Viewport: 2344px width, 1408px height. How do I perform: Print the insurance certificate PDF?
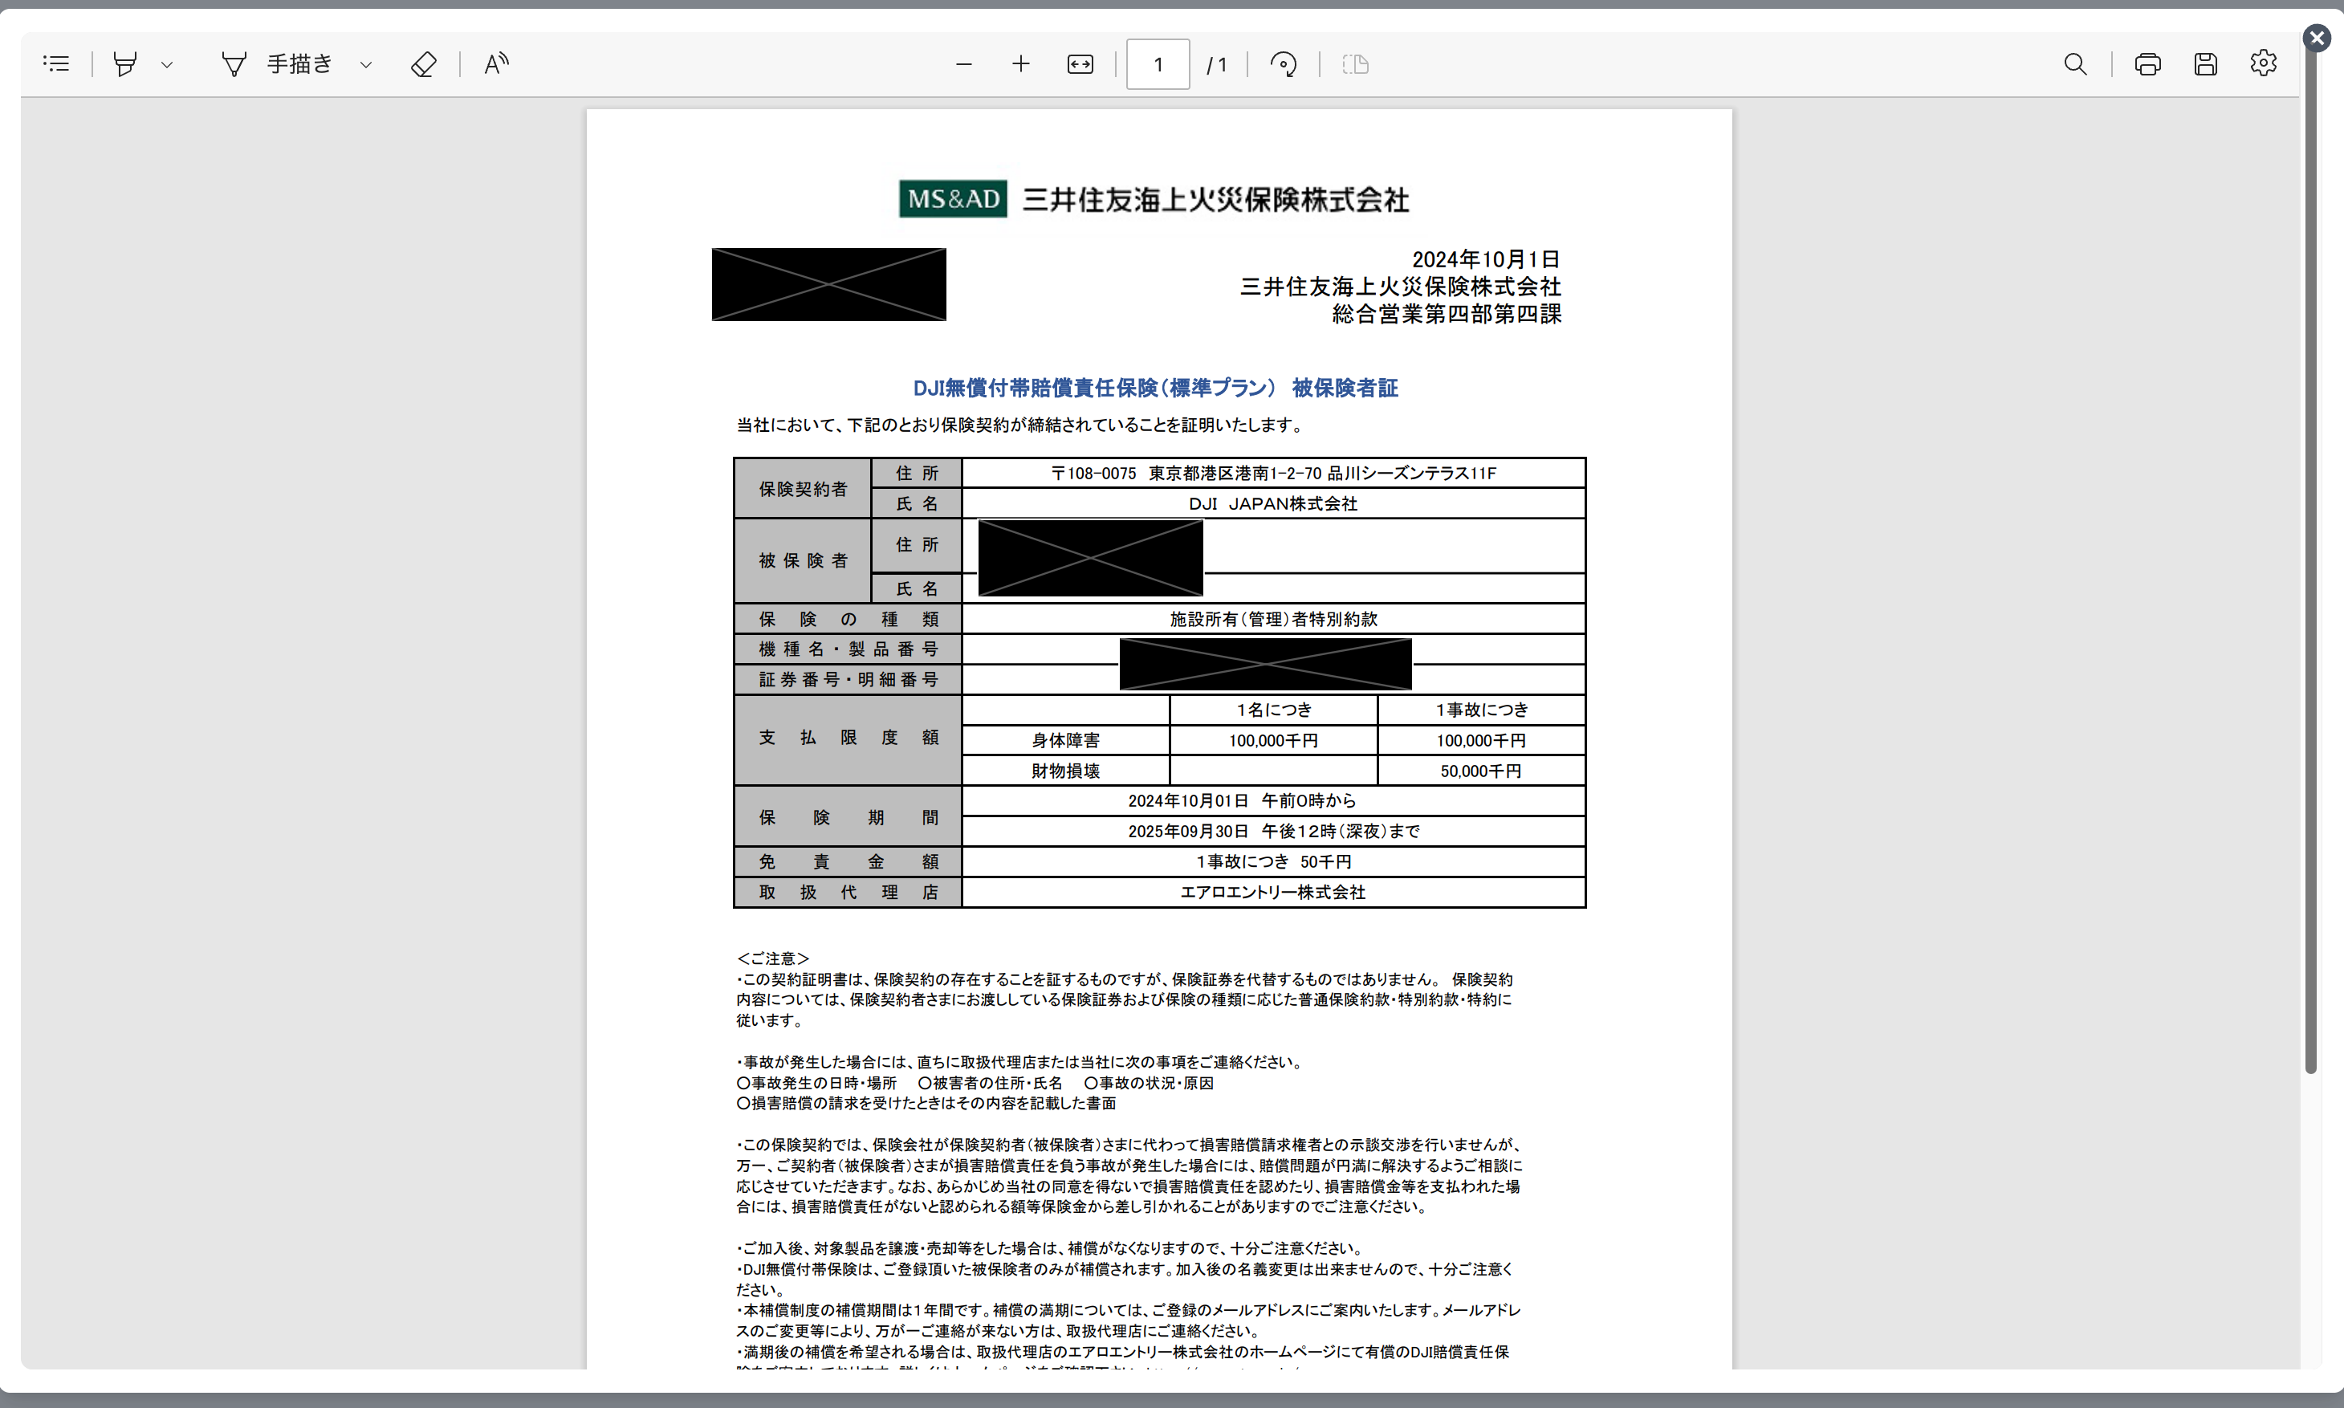pyautogui.click(x=2147, y=63)
